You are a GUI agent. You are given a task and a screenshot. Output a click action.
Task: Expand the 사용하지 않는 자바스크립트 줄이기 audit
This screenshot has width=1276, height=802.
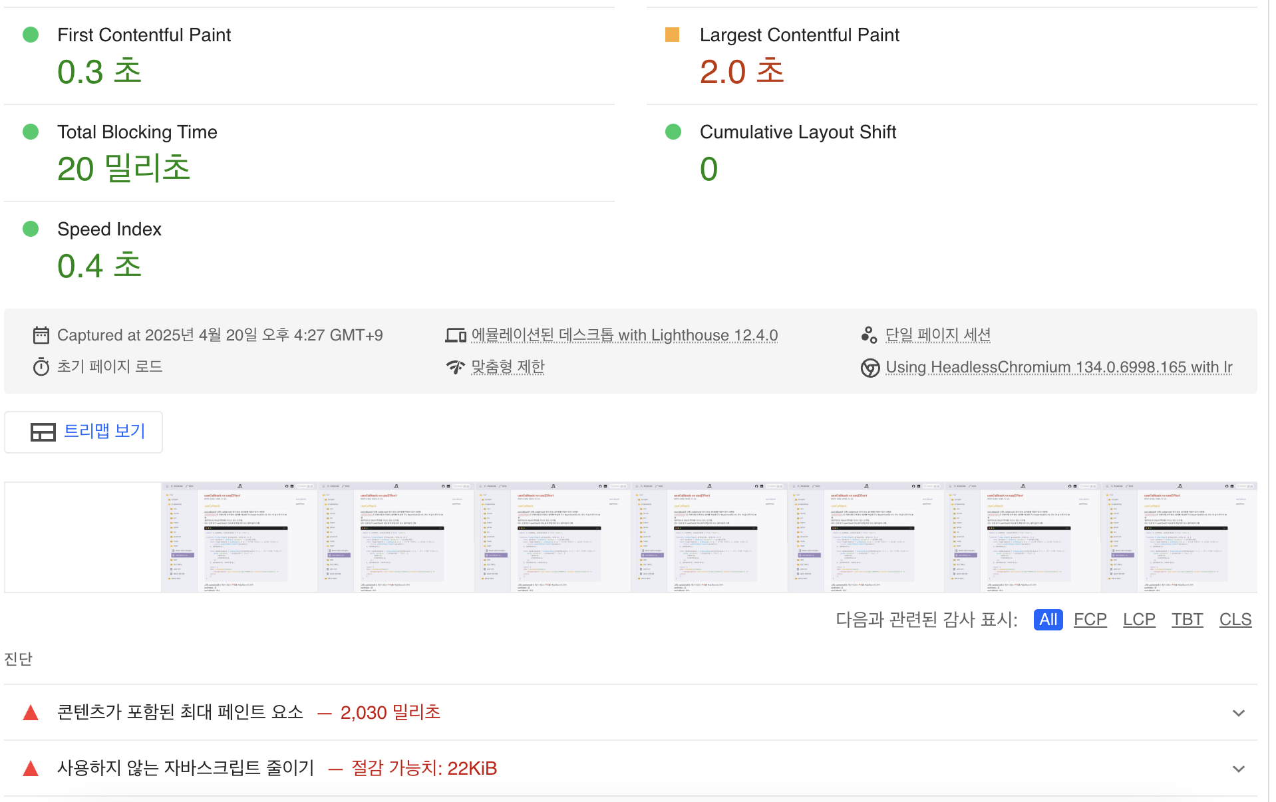[1238, 769]
